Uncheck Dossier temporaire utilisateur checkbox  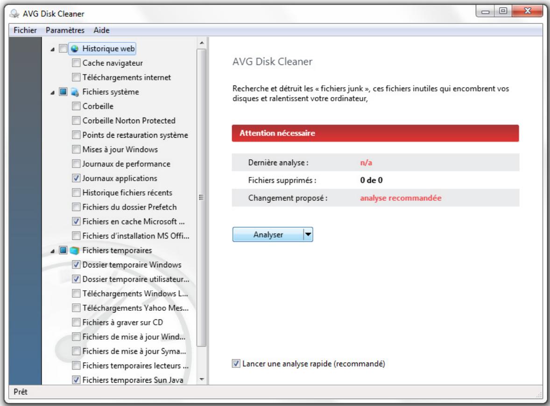pyautogui.click(x=76, y=279)
